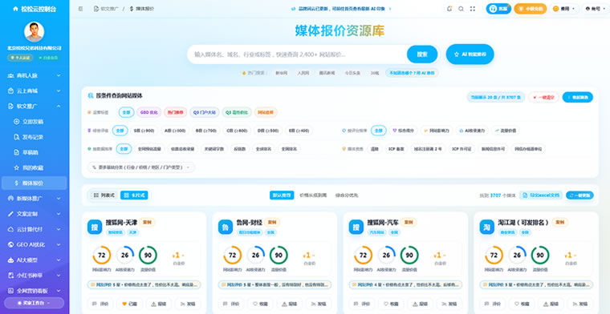Click the 网站影响力 gauge 72 on the 搜狐网-天津 card
Viewport: 610px width, 314px height.
[x=102, y=255]
